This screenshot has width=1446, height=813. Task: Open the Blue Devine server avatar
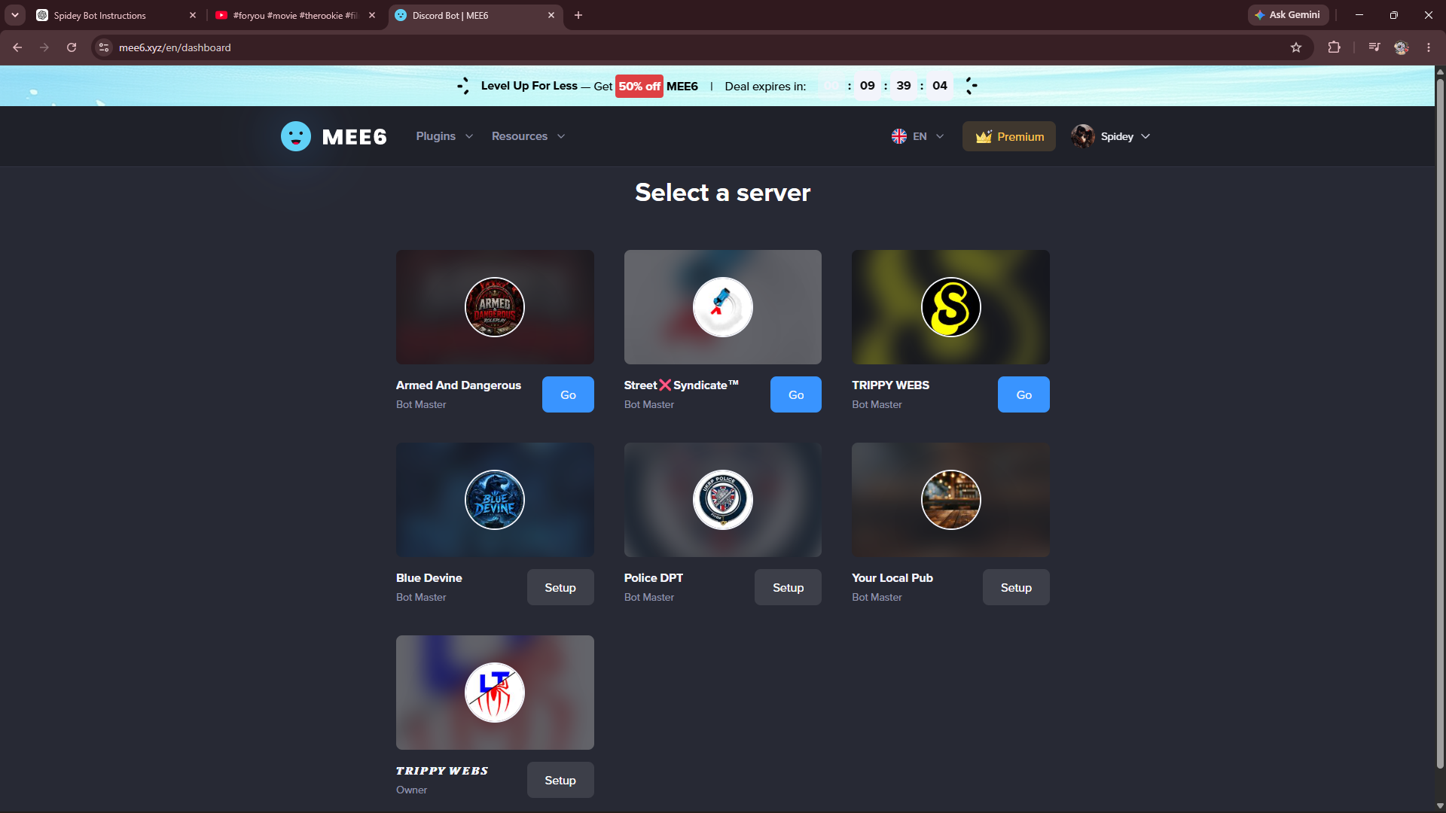[495, 500]
